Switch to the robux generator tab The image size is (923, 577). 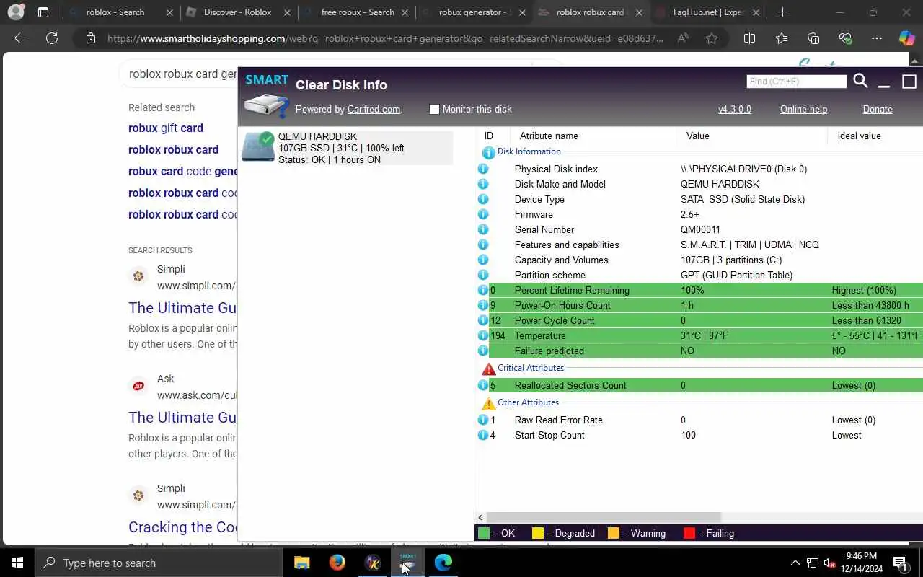tap(474, 12)
